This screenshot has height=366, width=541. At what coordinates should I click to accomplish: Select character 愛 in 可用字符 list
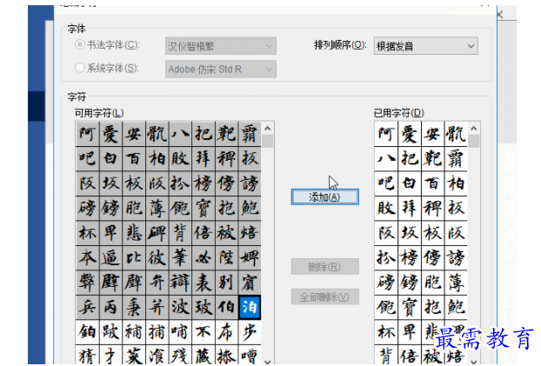(110, 134)
